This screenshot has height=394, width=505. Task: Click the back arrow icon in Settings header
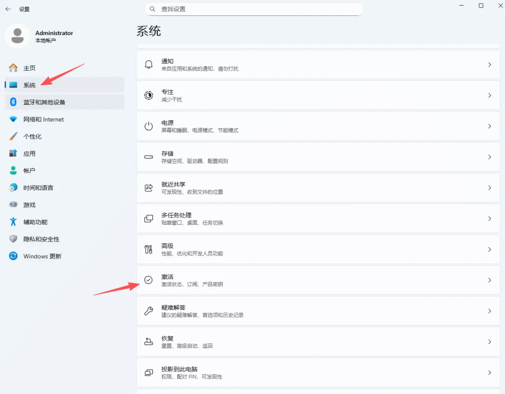(8, 9)
